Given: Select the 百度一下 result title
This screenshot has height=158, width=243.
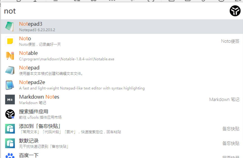Looking at the screenshot, I should [29, 155].
